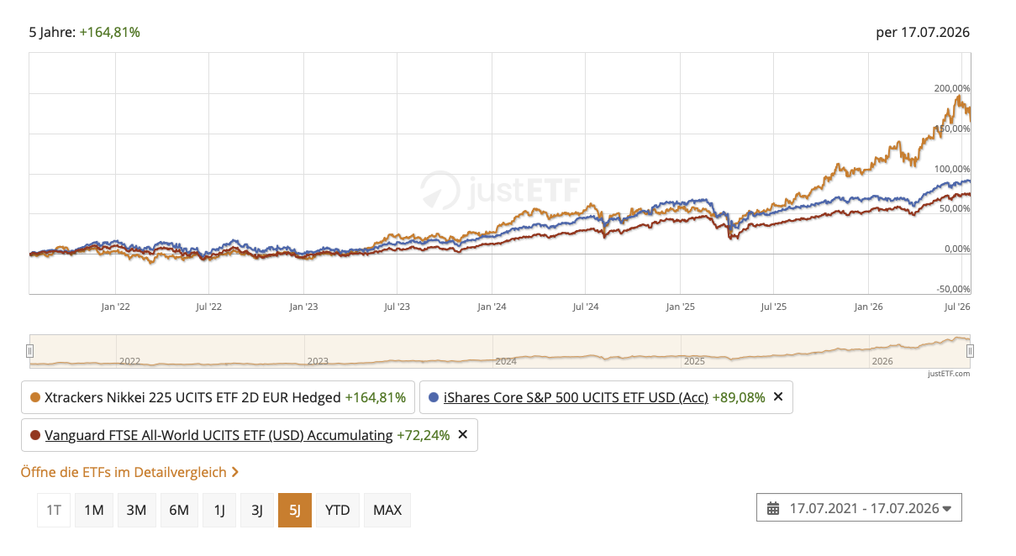Click the orange dot for Xtrackers Nikkei 225
This screenshot has height=556, width=1016.
[x=34, y=397]
